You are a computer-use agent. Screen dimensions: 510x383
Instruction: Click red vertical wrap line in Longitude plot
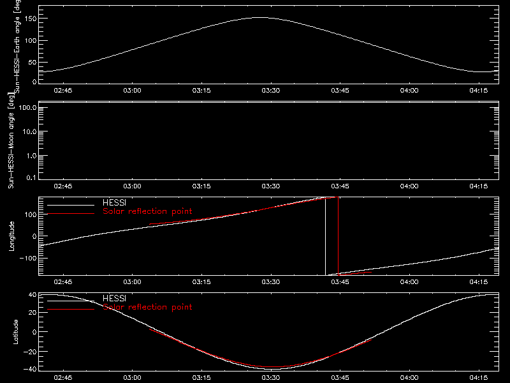tap(339, 236)
